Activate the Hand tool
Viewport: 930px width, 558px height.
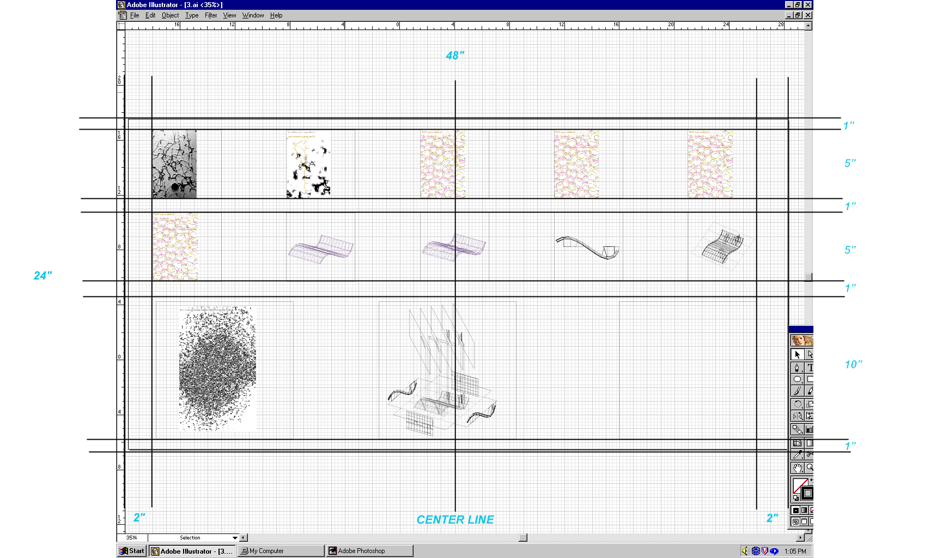(x=797, y=468)
